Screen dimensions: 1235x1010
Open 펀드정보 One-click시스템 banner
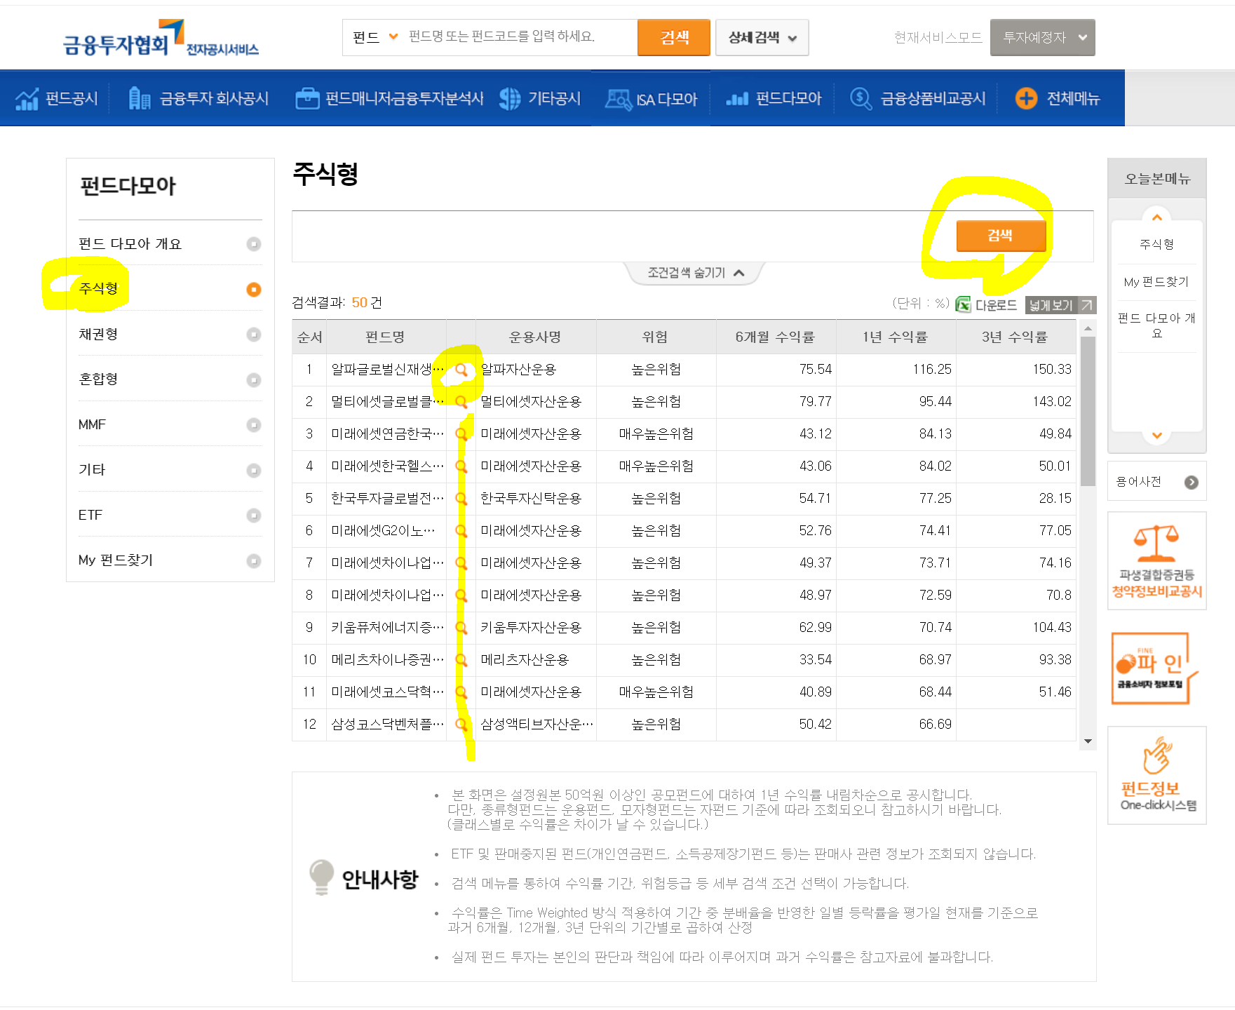click(1157, 775)
